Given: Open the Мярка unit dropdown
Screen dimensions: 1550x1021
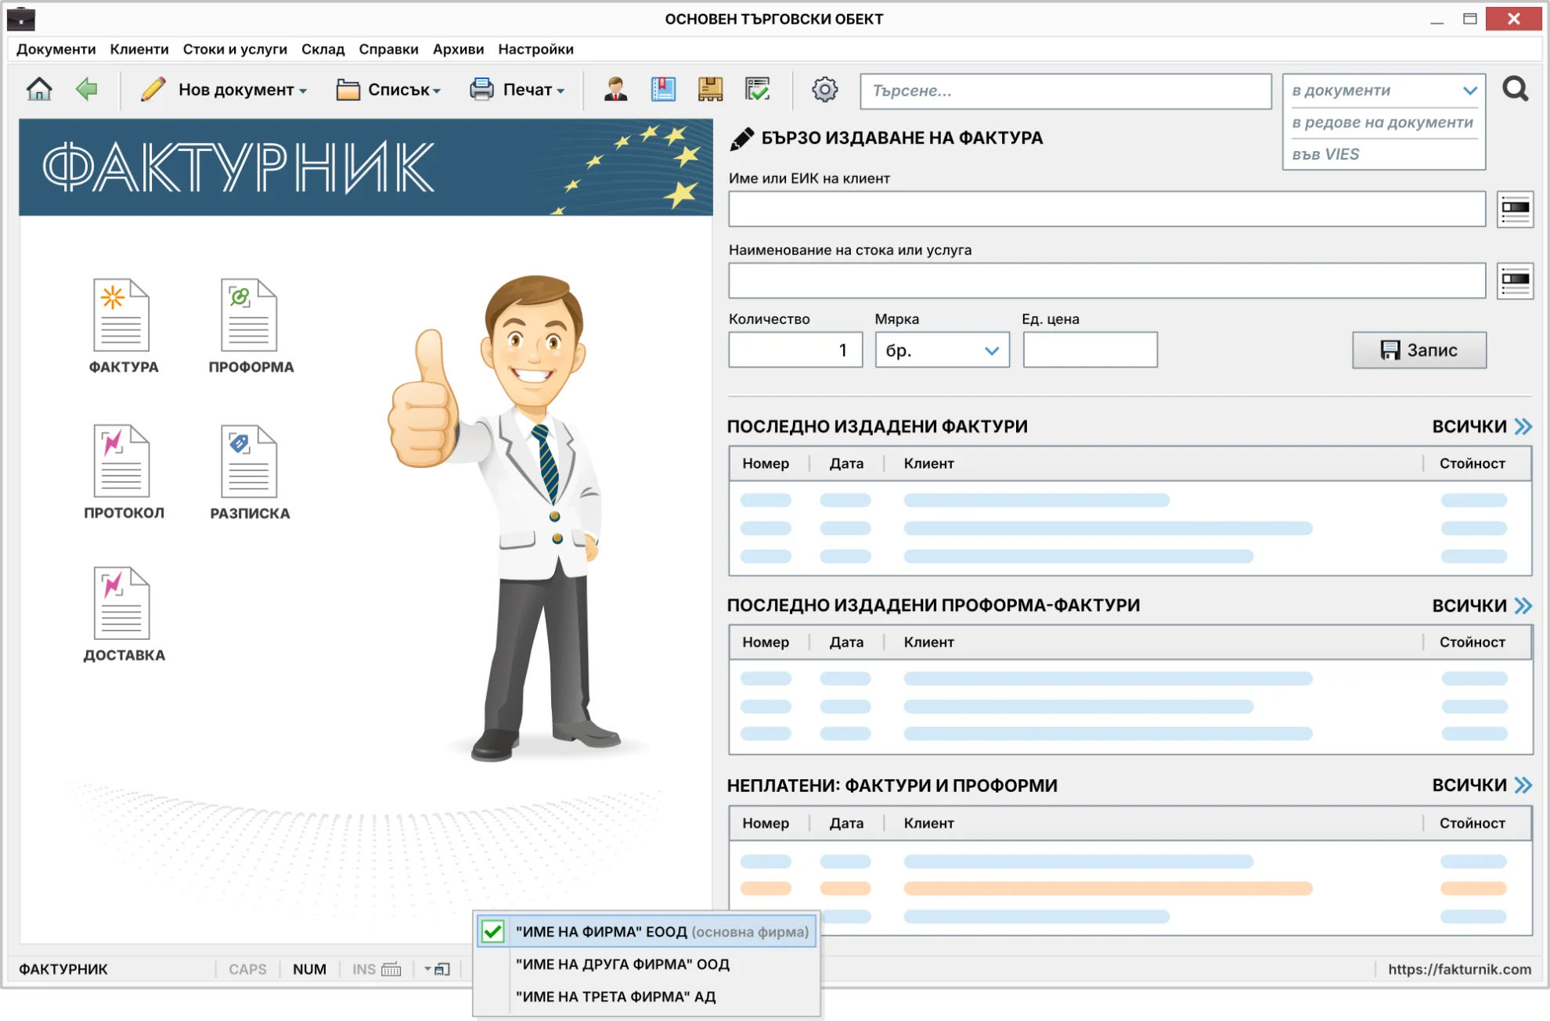Looking at the screenshot, I should coord(942,350).
